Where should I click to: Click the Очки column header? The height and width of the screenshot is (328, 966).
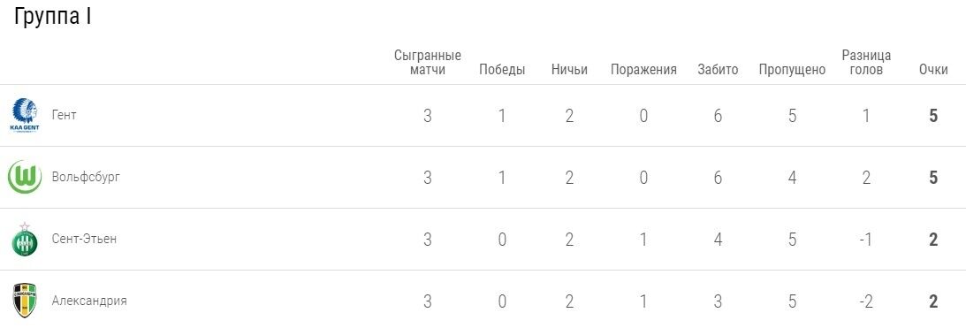(933, 70)
